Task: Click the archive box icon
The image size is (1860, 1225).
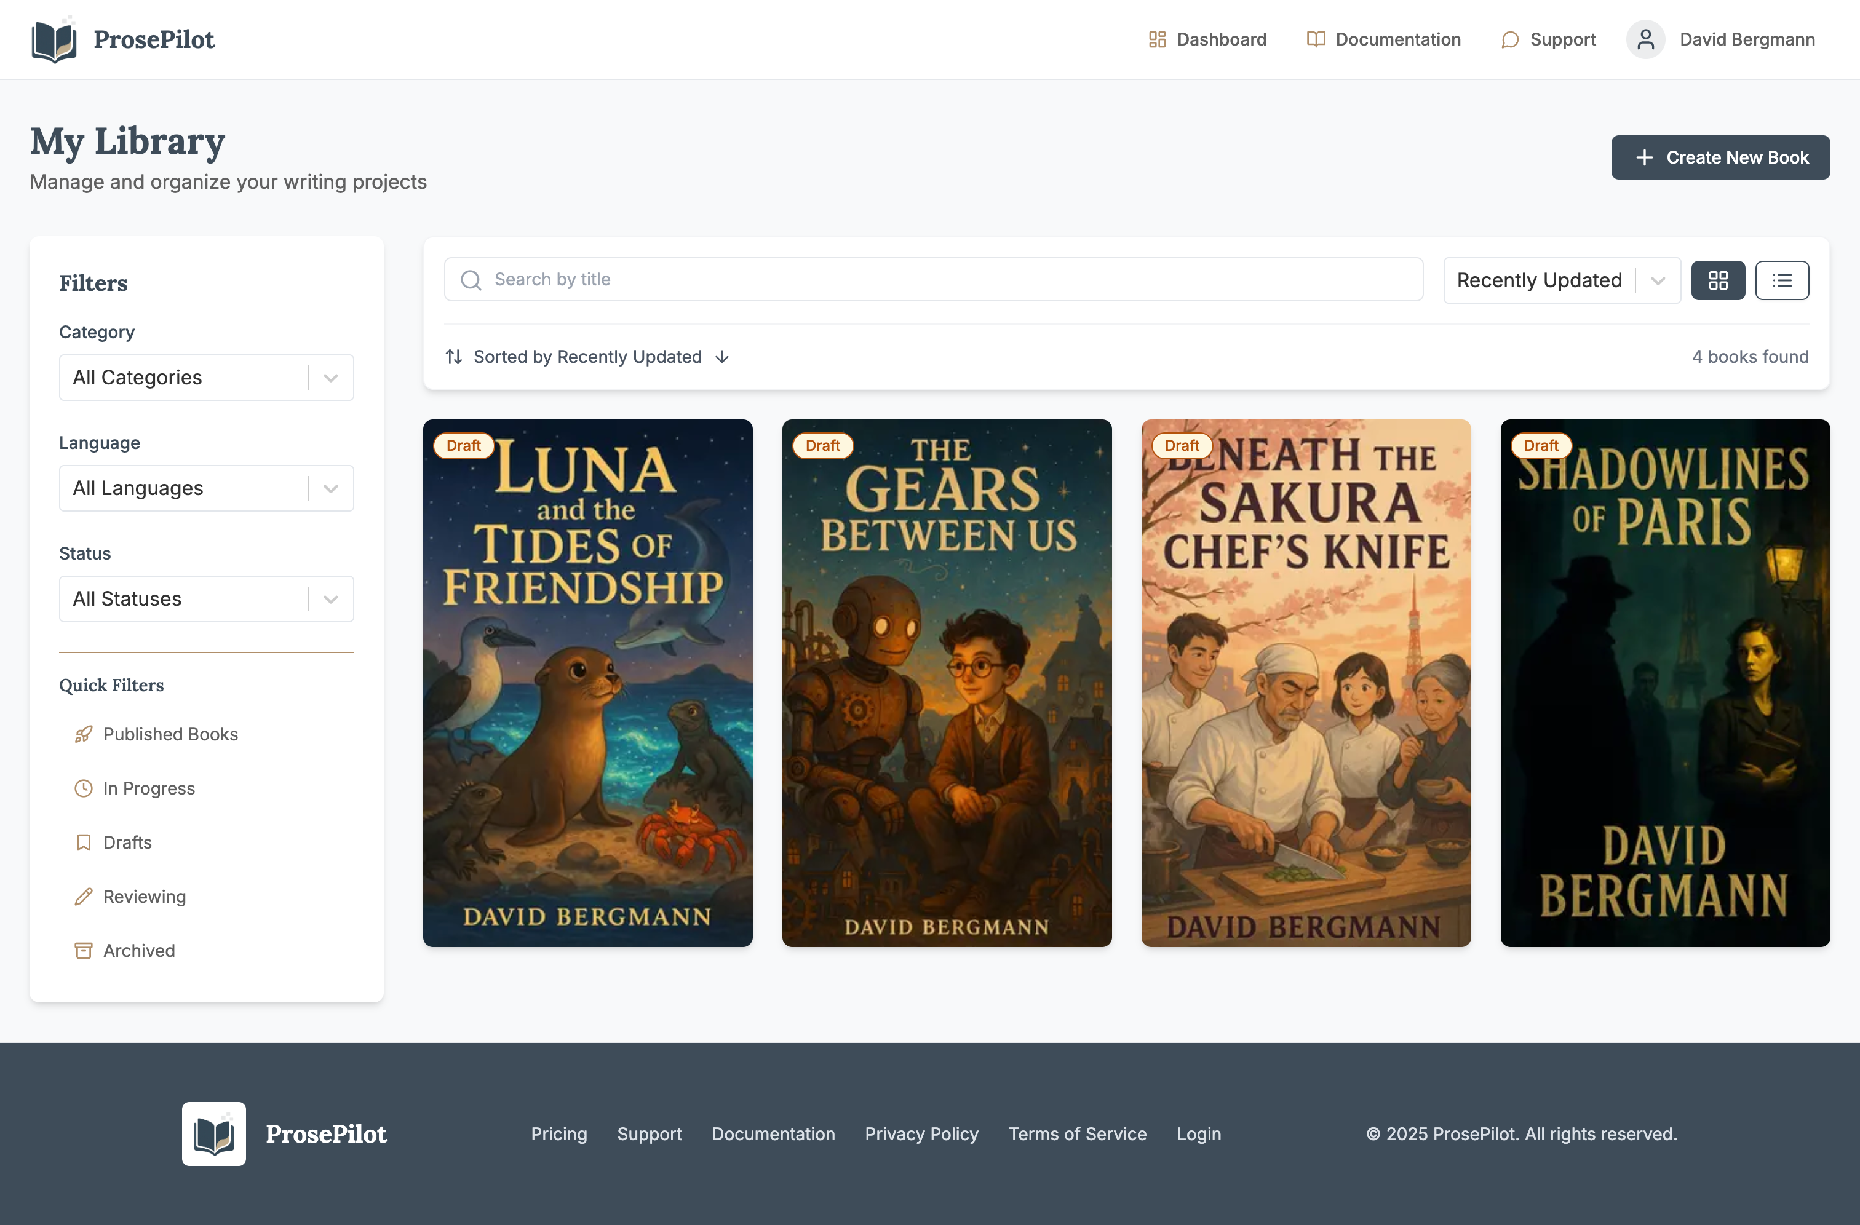Action: [84, 951]
